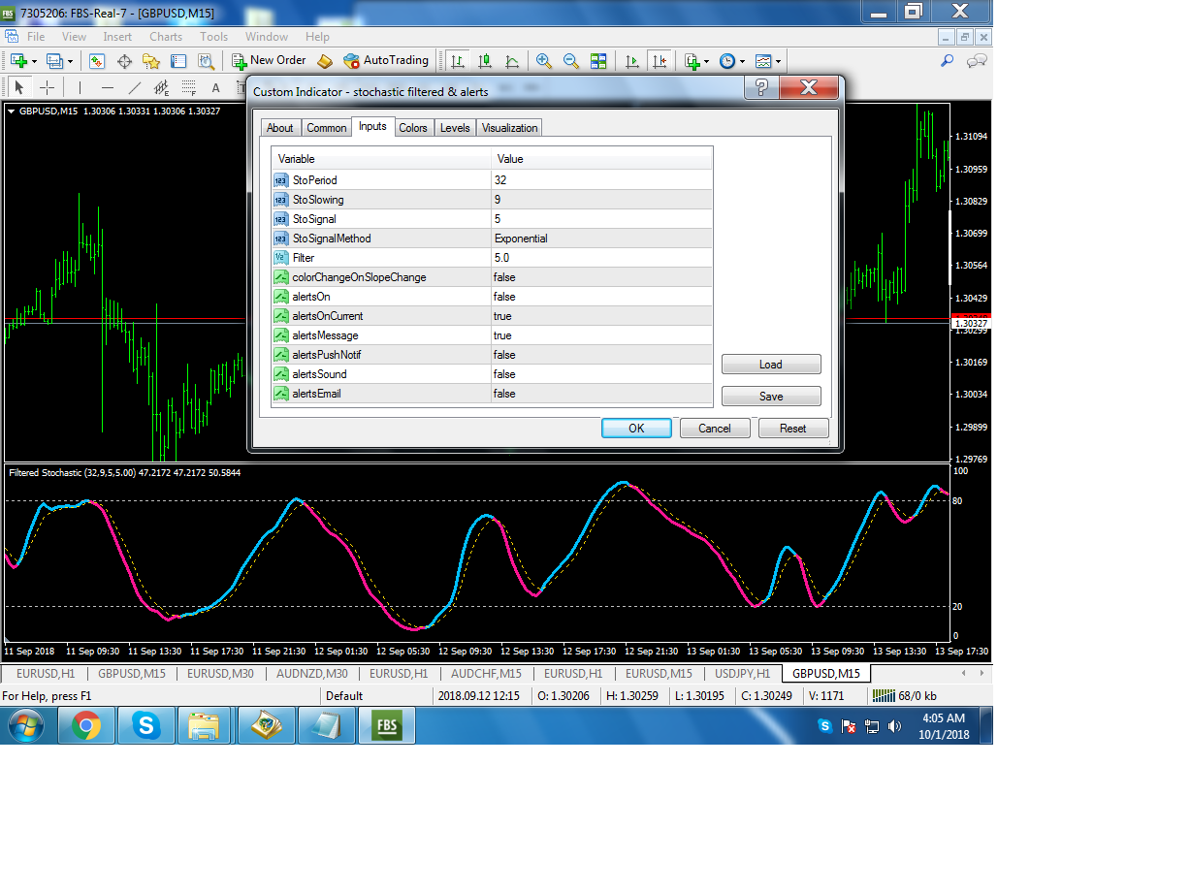The image size is (1191, 892).
Task: Switch to the EURUSD,M30 chart tab
Action: (220, 673)
